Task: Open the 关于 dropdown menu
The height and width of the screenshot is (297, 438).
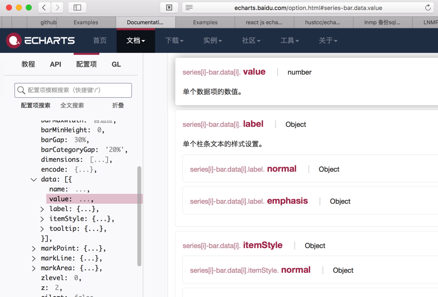Action: (x=328, y=40)
